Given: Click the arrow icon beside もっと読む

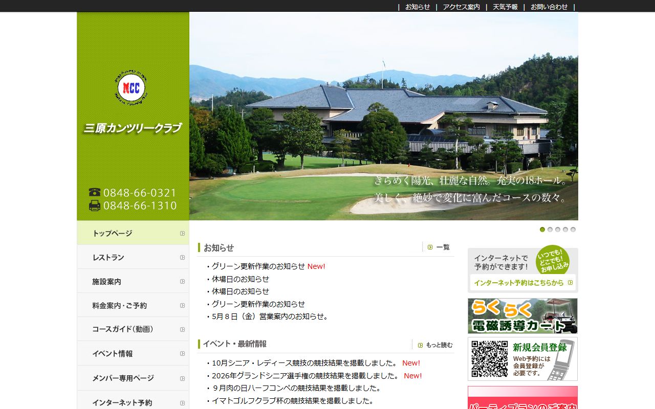Looking at the screenshot, I should (420, 345).
